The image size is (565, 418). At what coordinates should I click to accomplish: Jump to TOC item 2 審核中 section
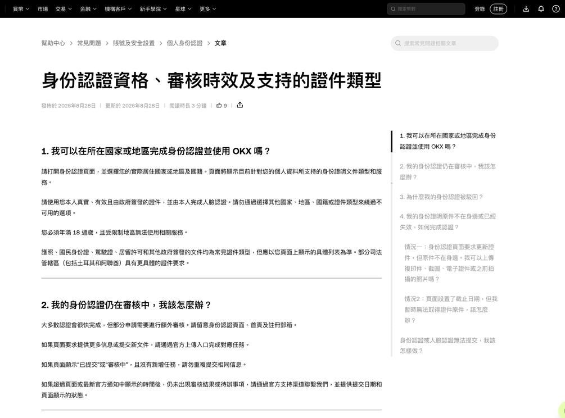point(448,172)
